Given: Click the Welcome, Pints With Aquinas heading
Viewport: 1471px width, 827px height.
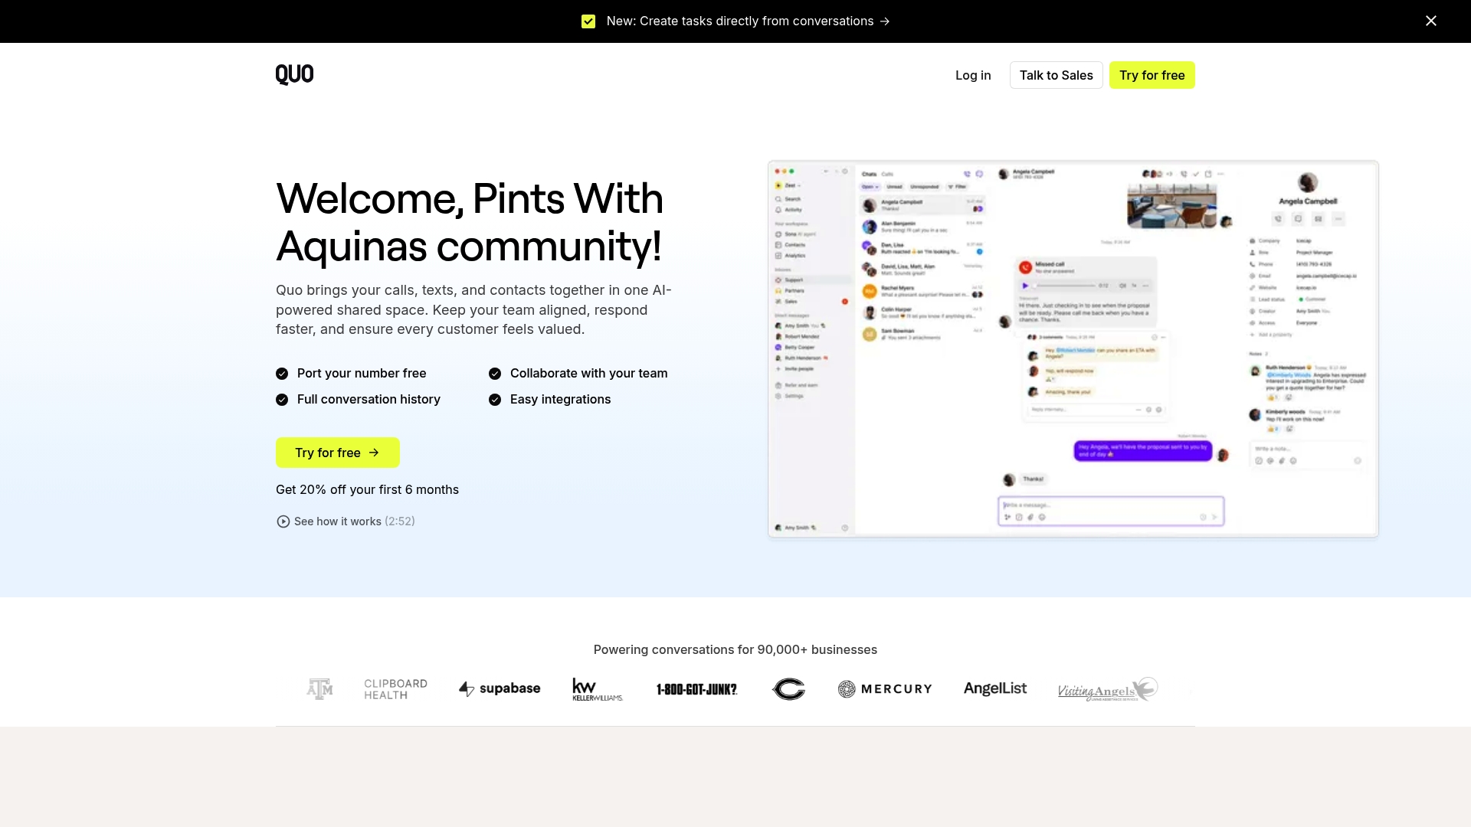Looking at the screenshot, I should (470, 222).
